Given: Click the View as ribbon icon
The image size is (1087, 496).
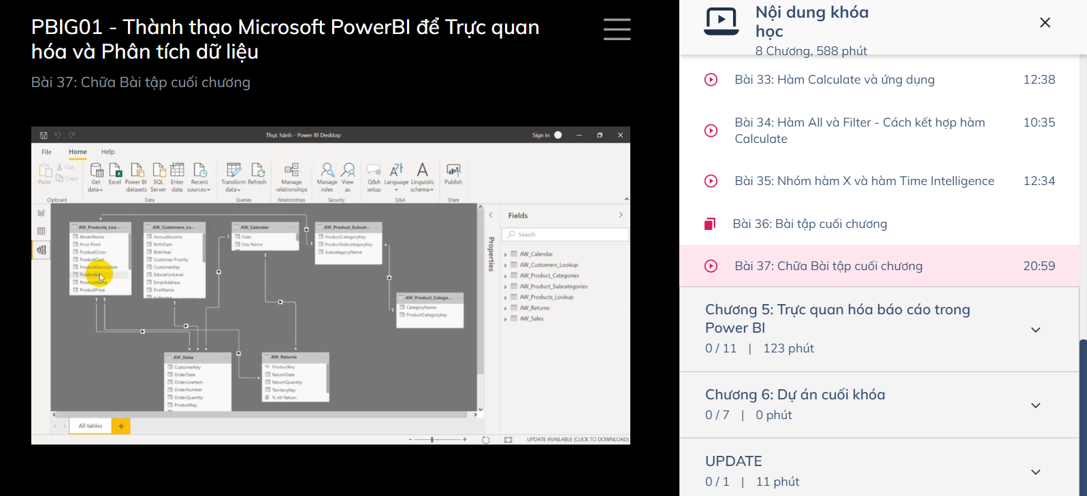Looking at the screenshot, I should coord(348,177).
